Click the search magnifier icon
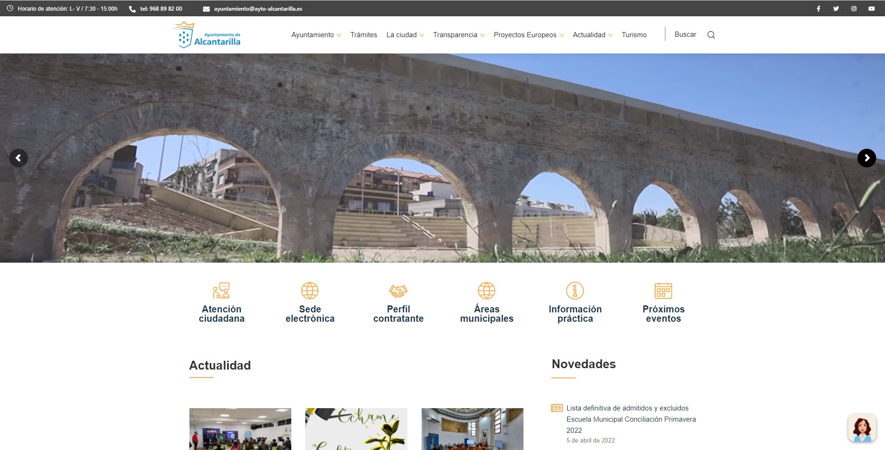Screen dimensions: 885x450 tap(711, 35)
